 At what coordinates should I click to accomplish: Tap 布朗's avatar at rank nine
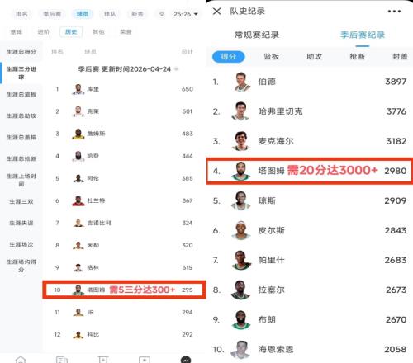coord(241,319)
